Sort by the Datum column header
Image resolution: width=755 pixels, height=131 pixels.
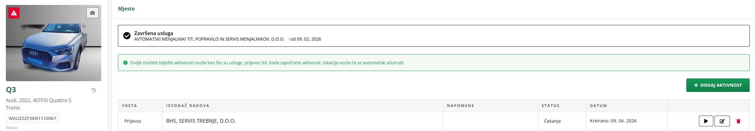coord(598,106)
